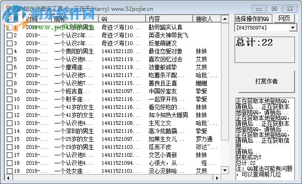Screen dimensions: 302x184
Task: Enable the checkbox for row 5
Action: point(9,59)
